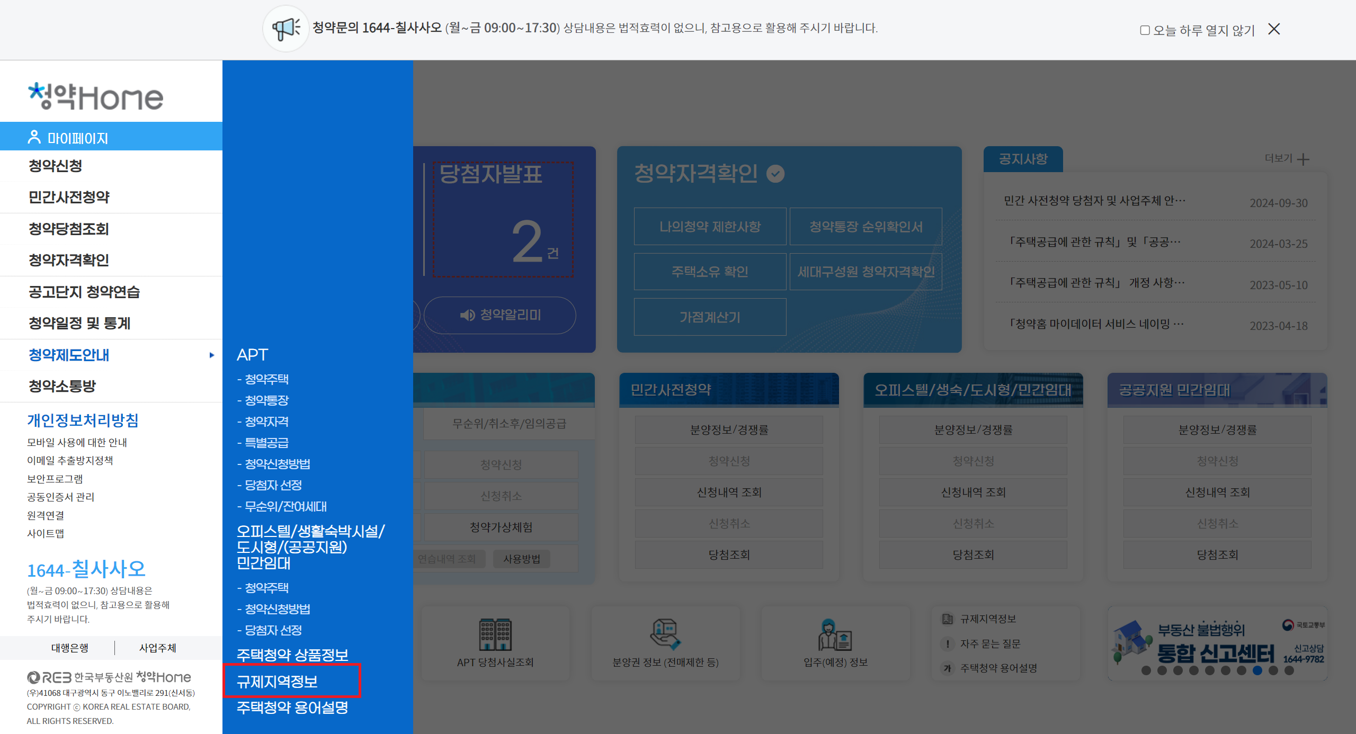Click 특별공급 under APT in the submenu
The height and width of the screenshot is (734, 1356).
coord(266,443)
